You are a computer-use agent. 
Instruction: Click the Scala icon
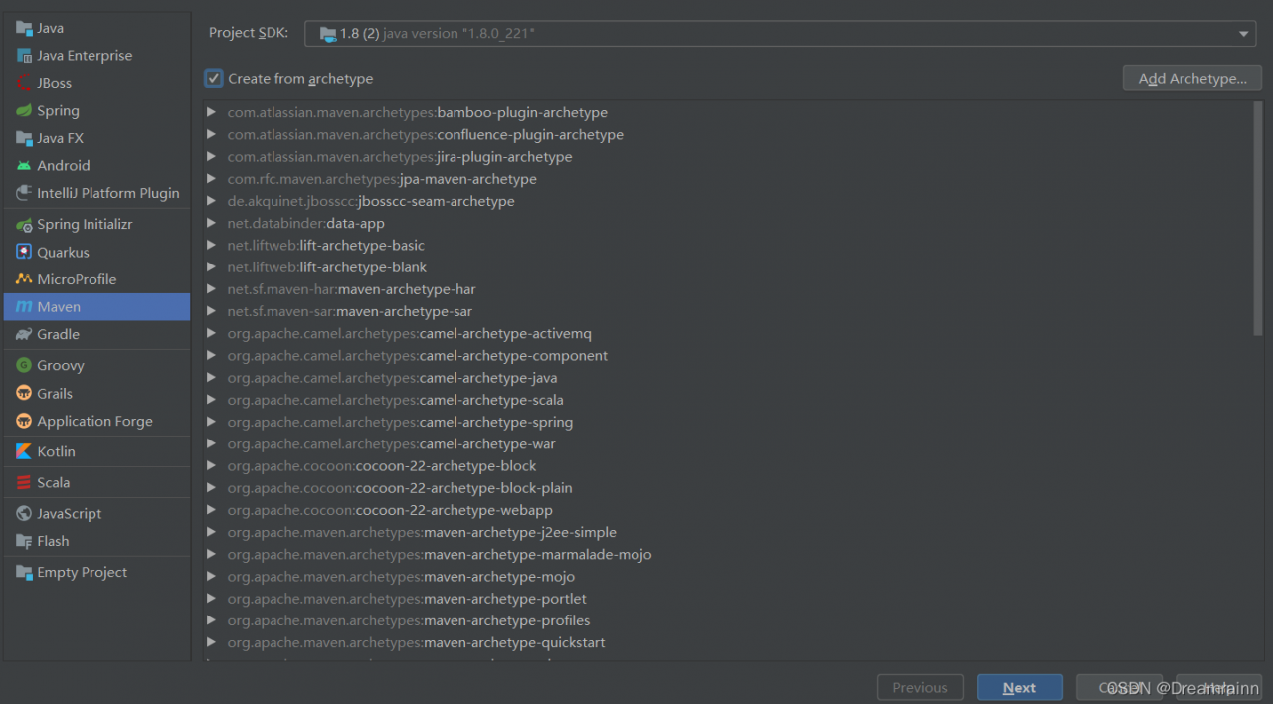point(24,482)
